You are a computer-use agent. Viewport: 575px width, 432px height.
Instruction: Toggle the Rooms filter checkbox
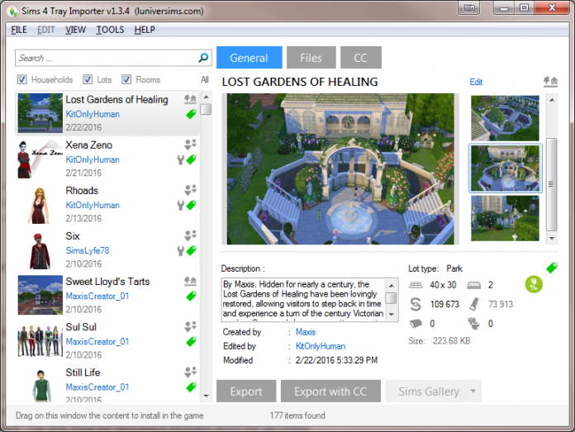click(x=127, y=80)
